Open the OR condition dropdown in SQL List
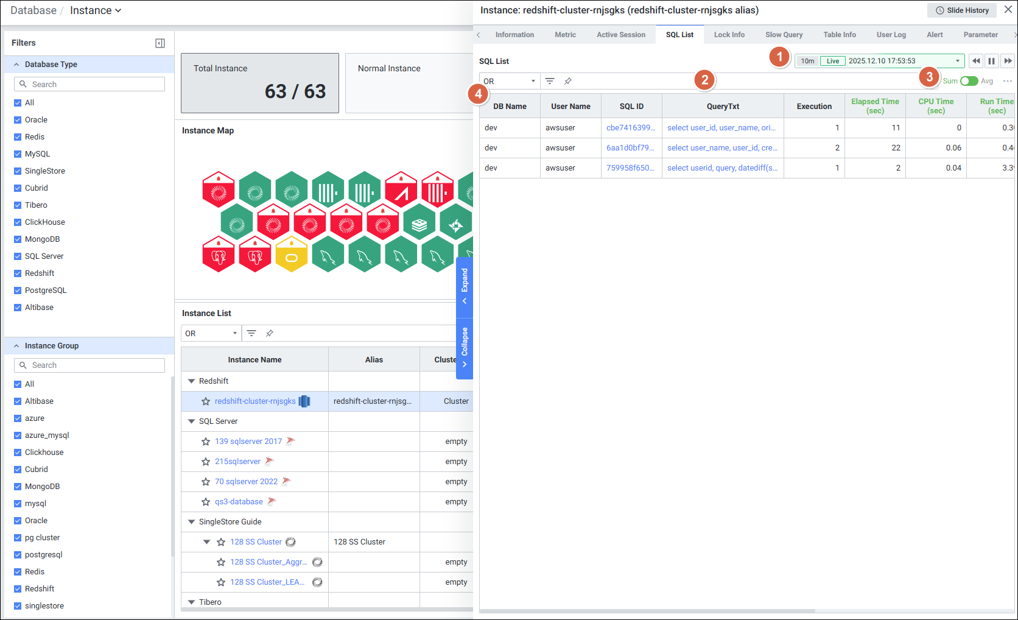Viewport: 1018px width, 620px height. pyautogui.click(x=510, y=81)
